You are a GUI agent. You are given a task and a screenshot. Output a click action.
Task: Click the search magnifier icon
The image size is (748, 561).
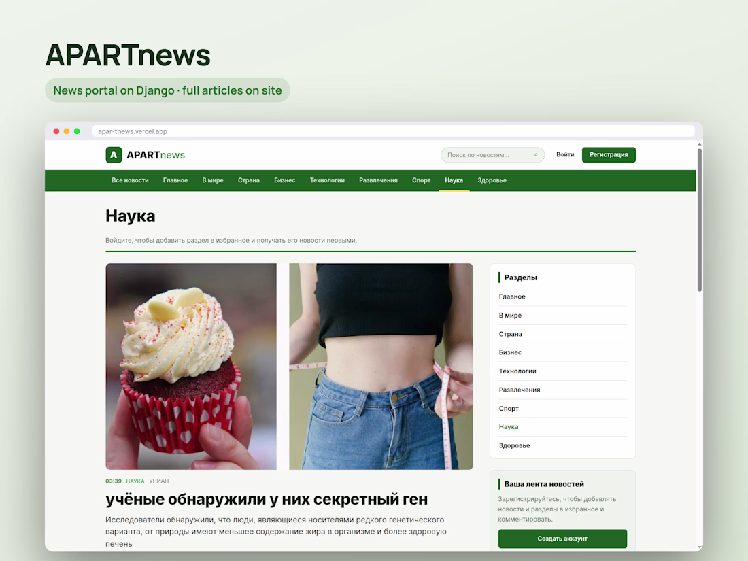(536, 154)
